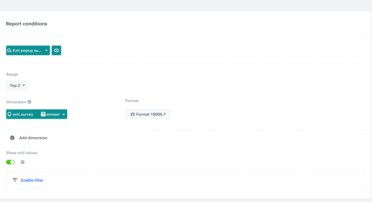
Task: Open the info tooltip beside Dimension
Action: coord(29,102)
